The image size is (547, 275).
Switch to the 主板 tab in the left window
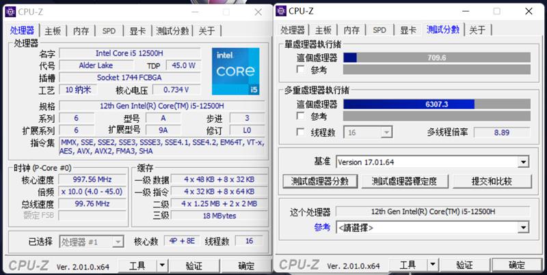[53, 31]
